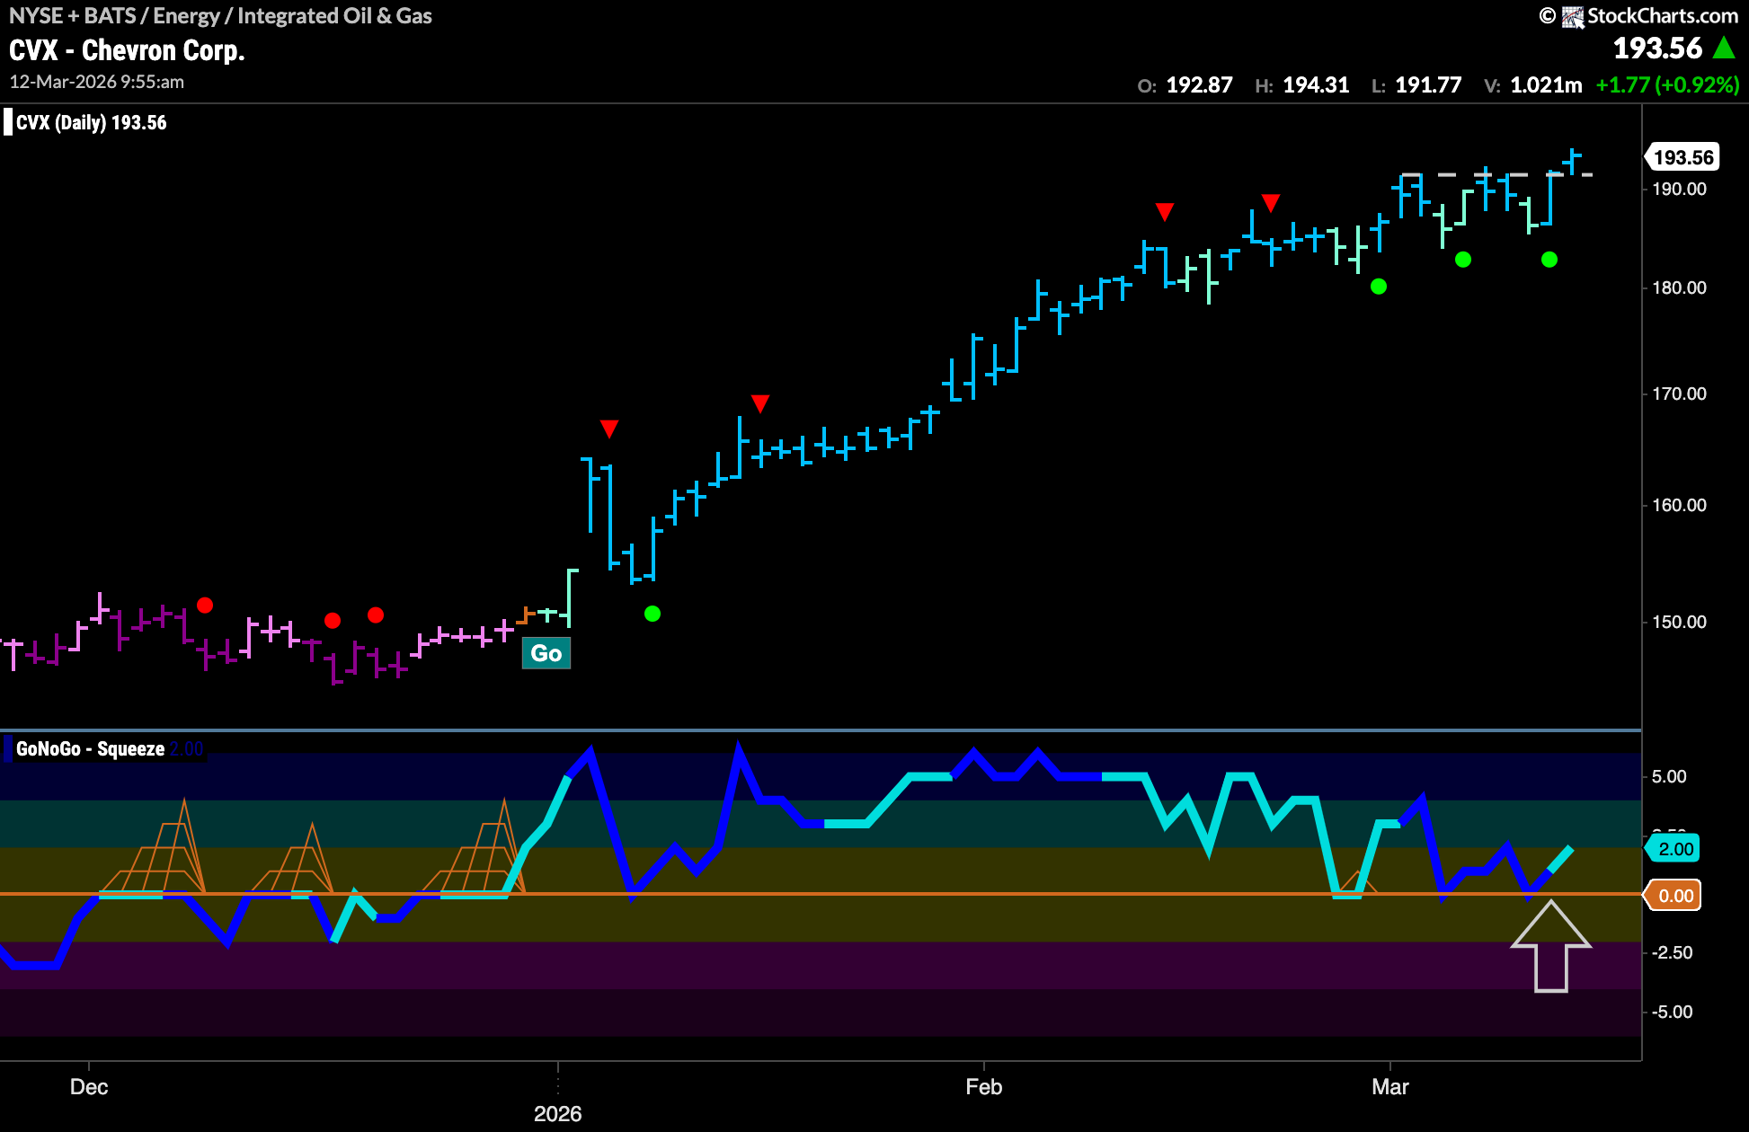Click the low price value 191.77
1749x1132 pixels.
(x=1428, y=85)
